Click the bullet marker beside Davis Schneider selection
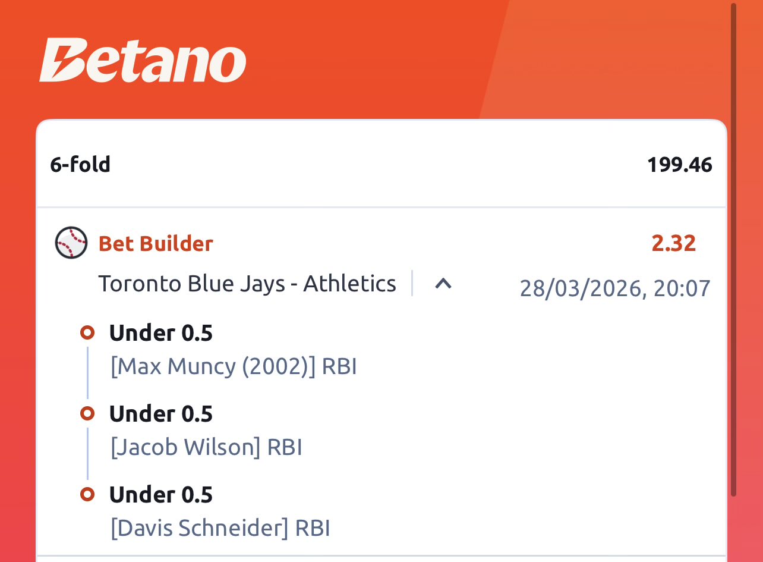Screen dimensions: 763x562 pyautogui.click(x=87, y=494)
